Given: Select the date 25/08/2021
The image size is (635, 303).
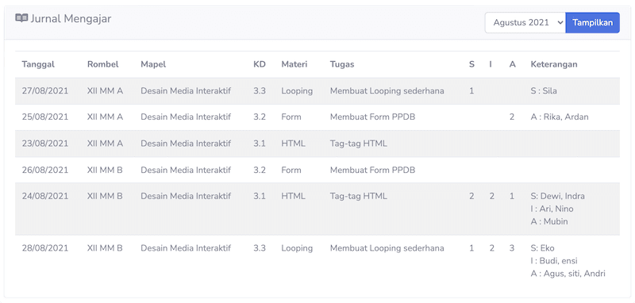Looking at the screenshot, I should click(45, 117).
